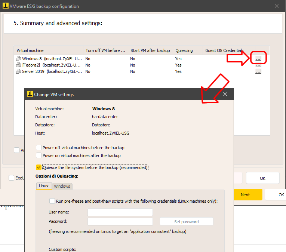Uncheck Quiesce the file system before the backup
Viewport: 286px width, 252px height.
click(39, 168)
